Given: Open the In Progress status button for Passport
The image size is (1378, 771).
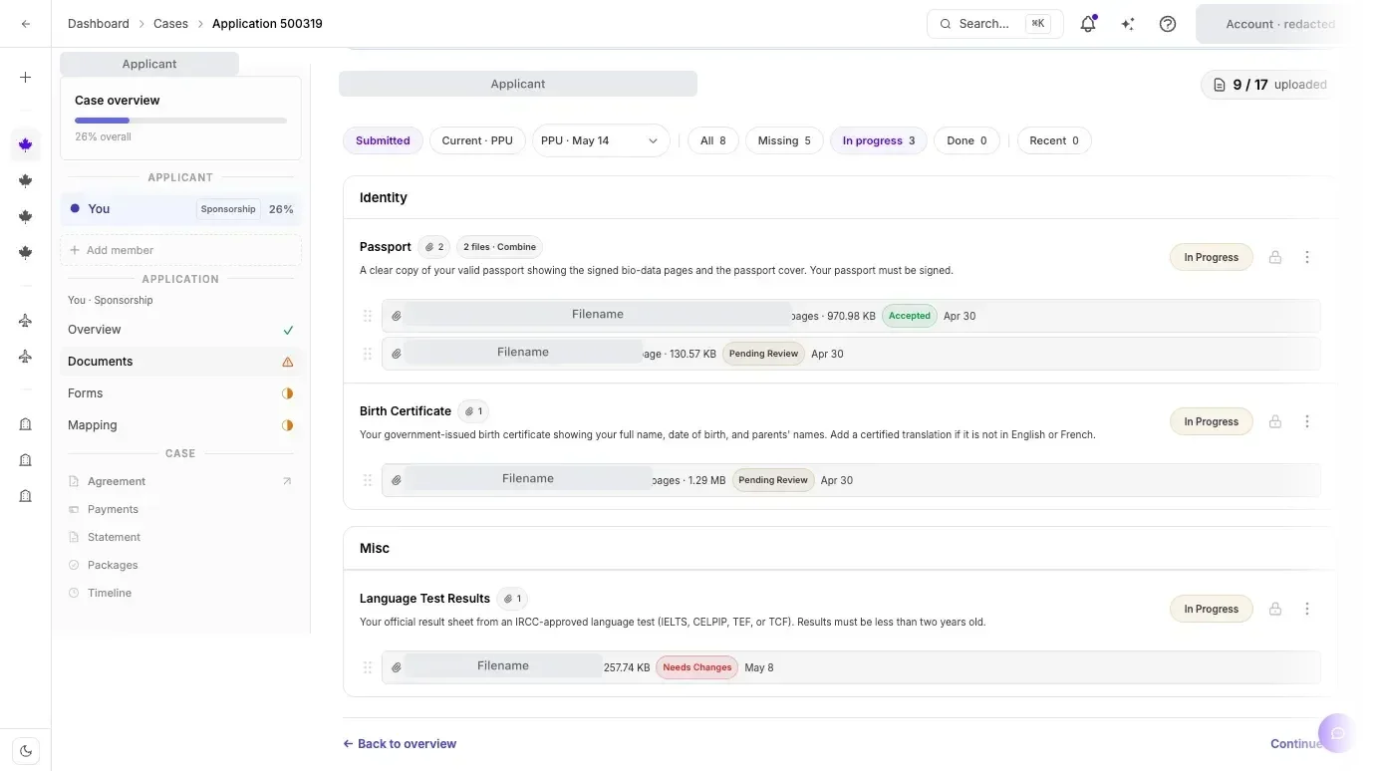Looking at the screenshot, I should 1211,257.
